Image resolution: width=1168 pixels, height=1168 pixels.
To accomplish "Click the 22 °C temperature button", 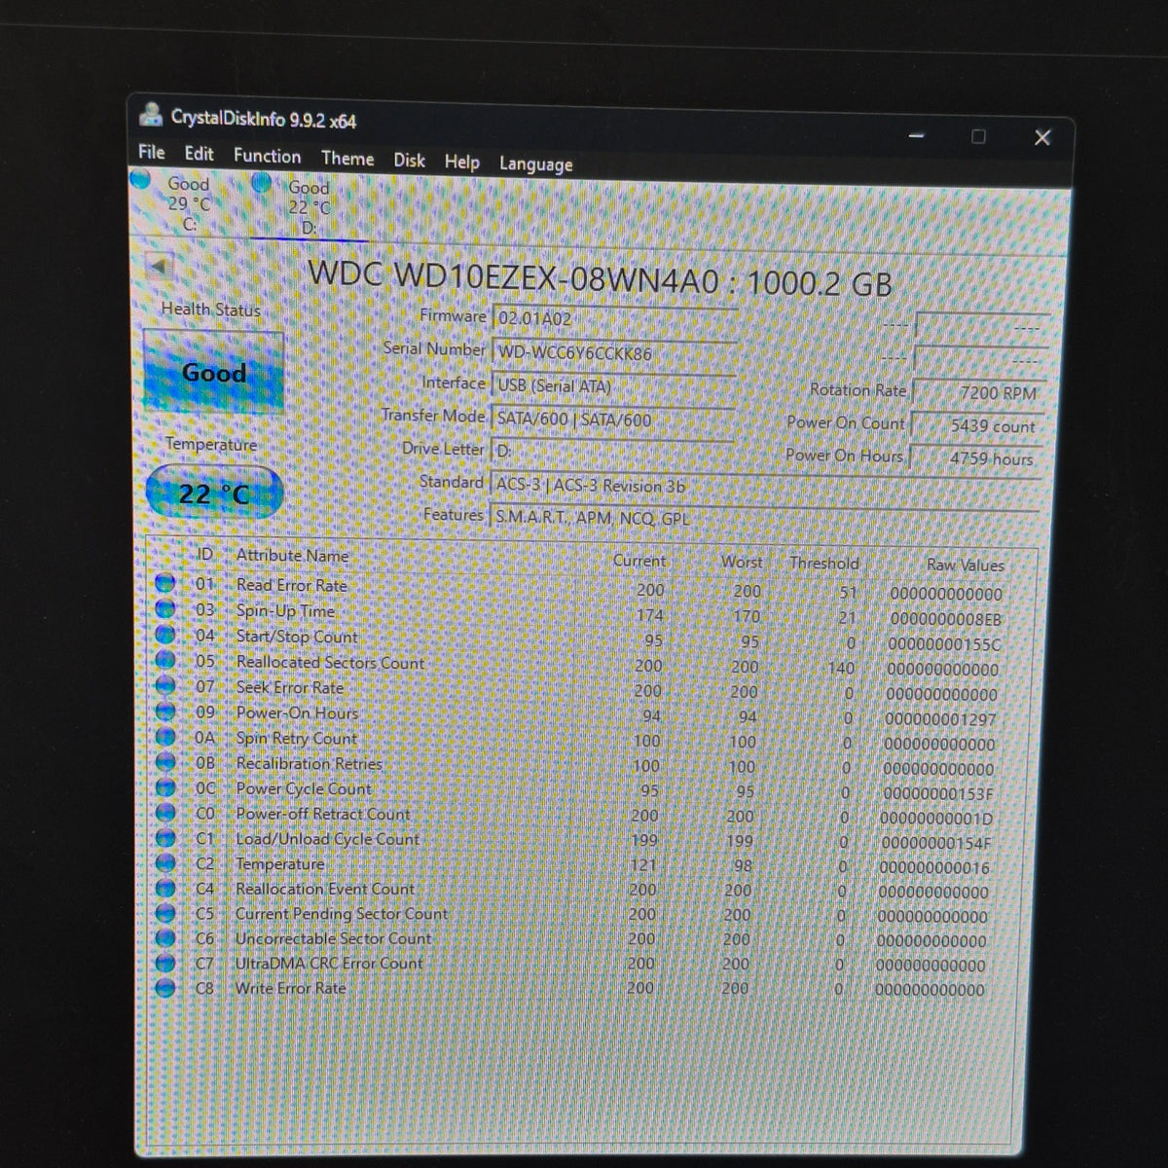I will point(214,493).
